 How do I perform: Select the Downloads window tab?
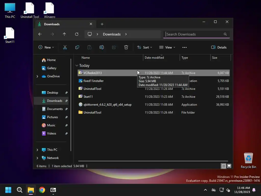pyautogui.click(x=65, y=24)
